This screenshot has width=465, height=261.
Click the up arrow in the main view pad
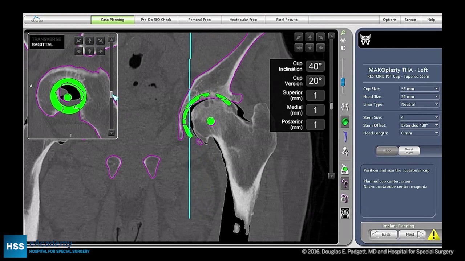point(310,37)
